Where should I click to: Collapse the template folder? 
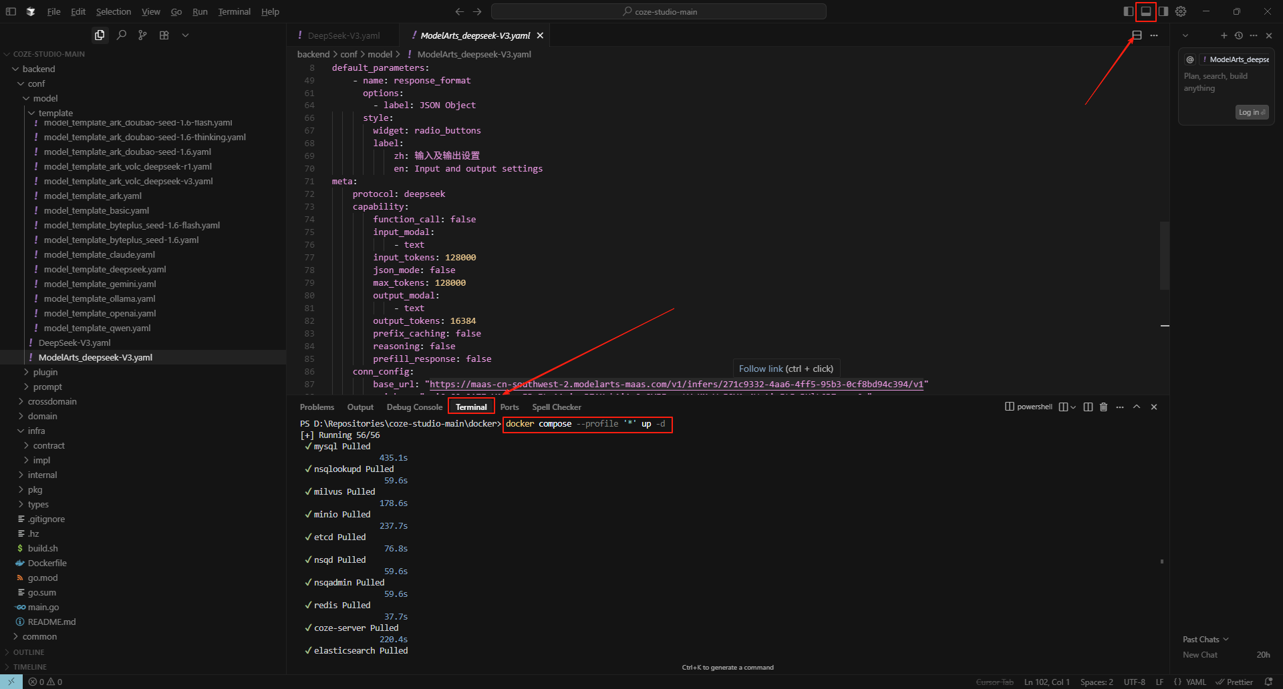tap(55, 113)
